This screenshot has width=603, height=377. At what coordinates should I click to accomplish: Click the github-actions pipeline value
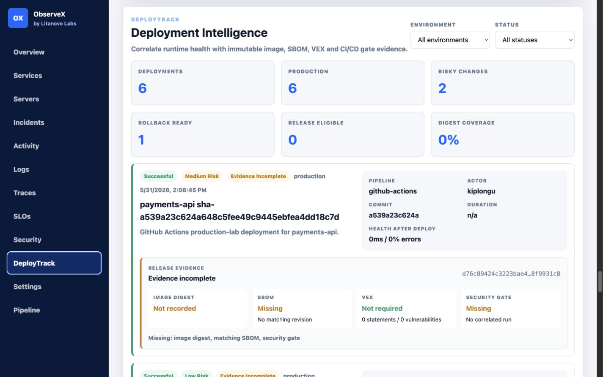tap(393, 191)
